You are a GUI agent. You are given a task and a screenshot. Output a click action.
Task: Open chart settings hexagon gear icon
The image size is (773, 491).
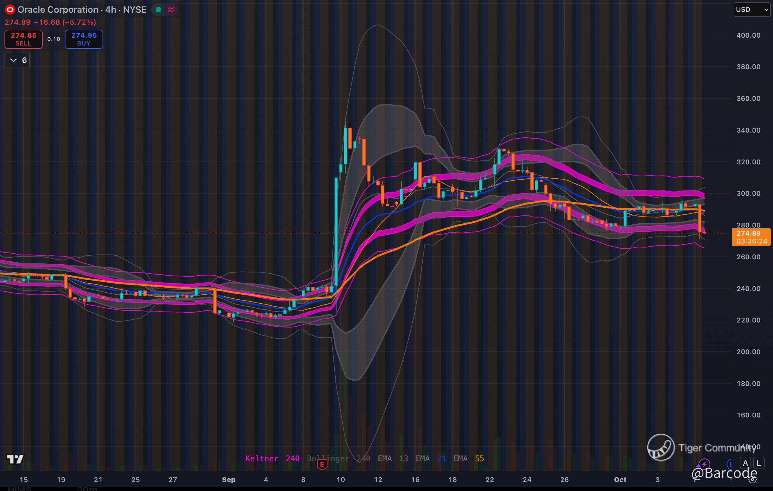coord(752,479)
